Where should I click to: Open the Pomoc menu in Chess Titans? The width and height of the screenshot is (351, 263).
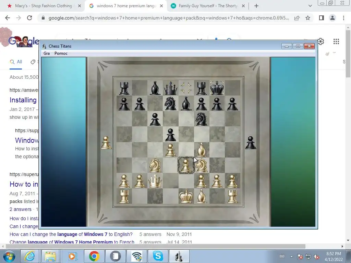click(61, 53)
